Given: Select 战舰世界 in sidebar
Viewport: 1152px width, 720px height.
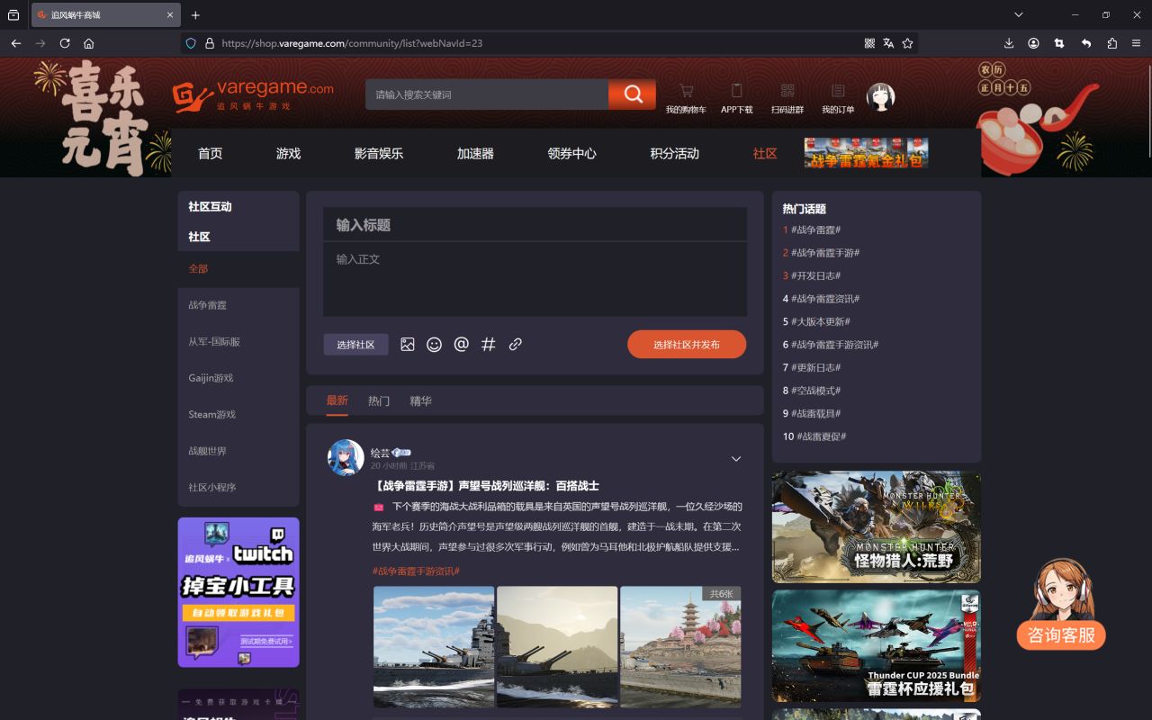Looking at the screenshot, I should tap(238, 451).
